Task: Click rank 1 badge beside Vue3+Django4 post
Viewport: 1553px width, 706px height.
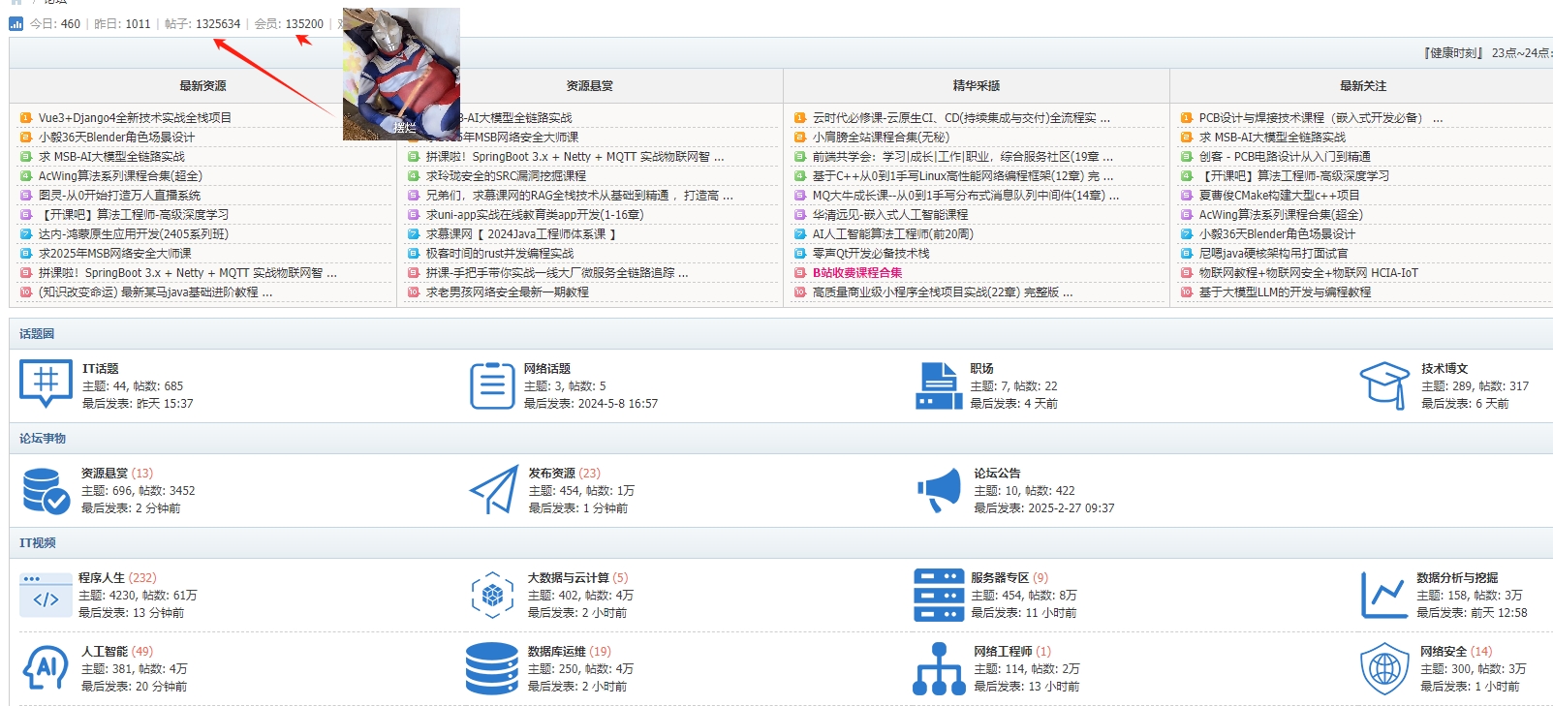Action: point(26,117)
